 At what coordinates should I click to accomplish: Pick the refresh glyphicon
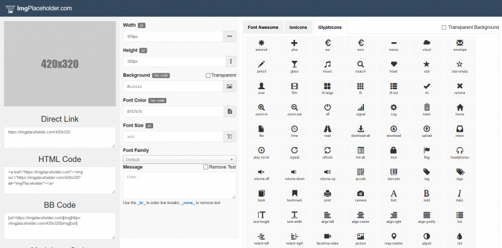(328, 153)
